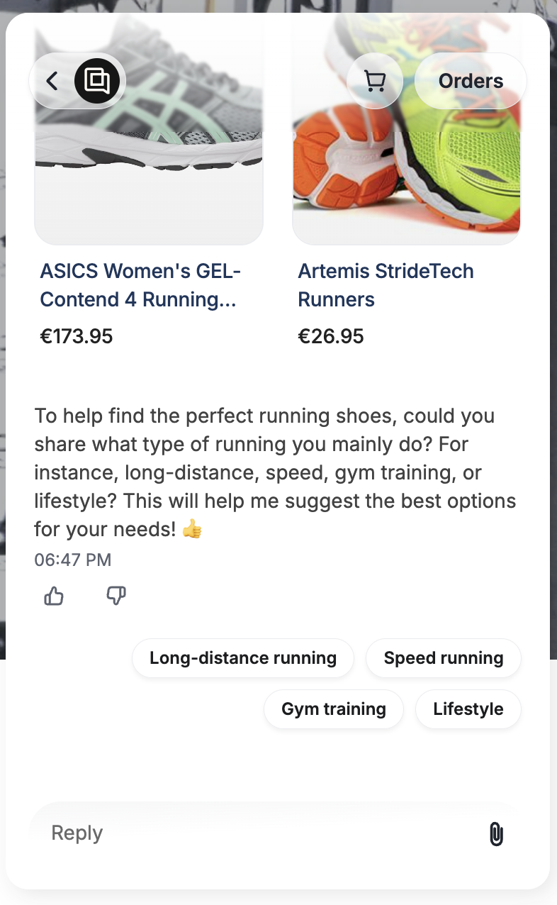Pick the Gym training option
The width and height of the screenshot is (557, 905).
[x=334, y=709]
